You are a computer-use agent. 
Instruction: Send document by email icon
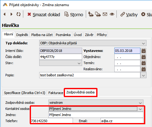coord(105,14)
